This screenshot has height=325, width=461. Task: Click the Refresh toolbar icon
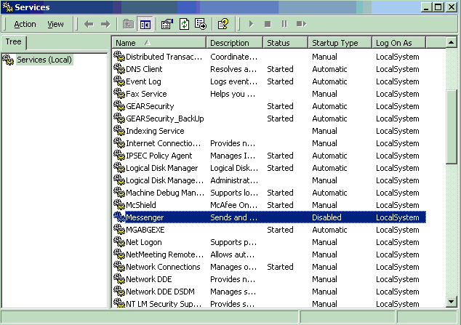(184, 24)
